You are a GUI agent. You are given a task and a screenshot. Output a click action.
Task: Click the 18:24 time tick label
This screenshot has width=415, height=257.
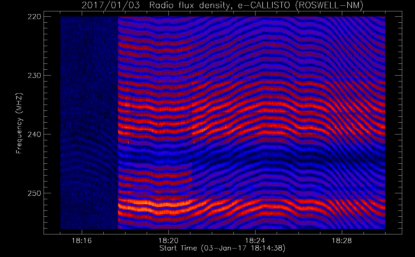click(x=255, y=241)
